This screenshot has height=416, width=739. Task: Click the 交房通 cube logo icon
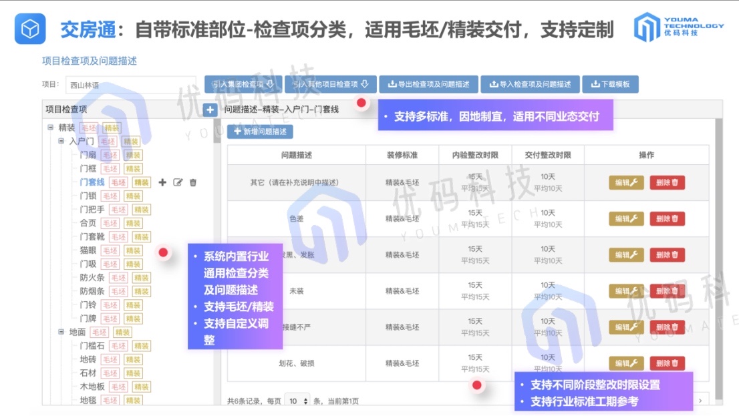pyautogui.click(x=29, y=29)
